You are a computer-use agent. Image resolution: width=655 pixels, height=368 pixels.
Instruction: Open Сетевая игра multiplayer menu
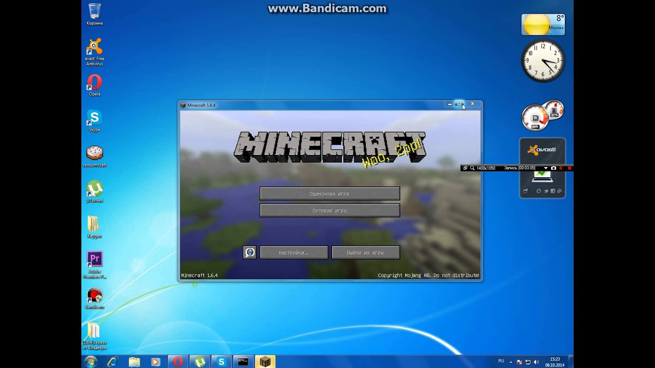[330, 211]
